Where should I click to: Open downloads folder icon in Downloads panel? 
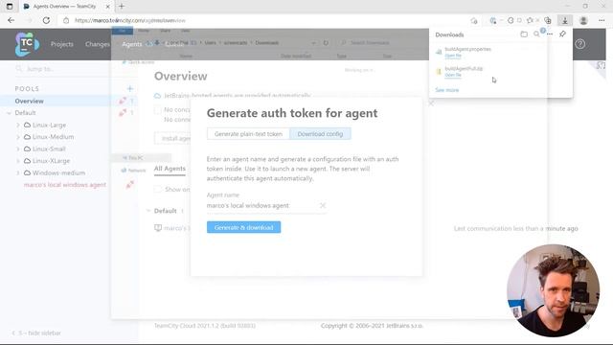tap(524, 34)
